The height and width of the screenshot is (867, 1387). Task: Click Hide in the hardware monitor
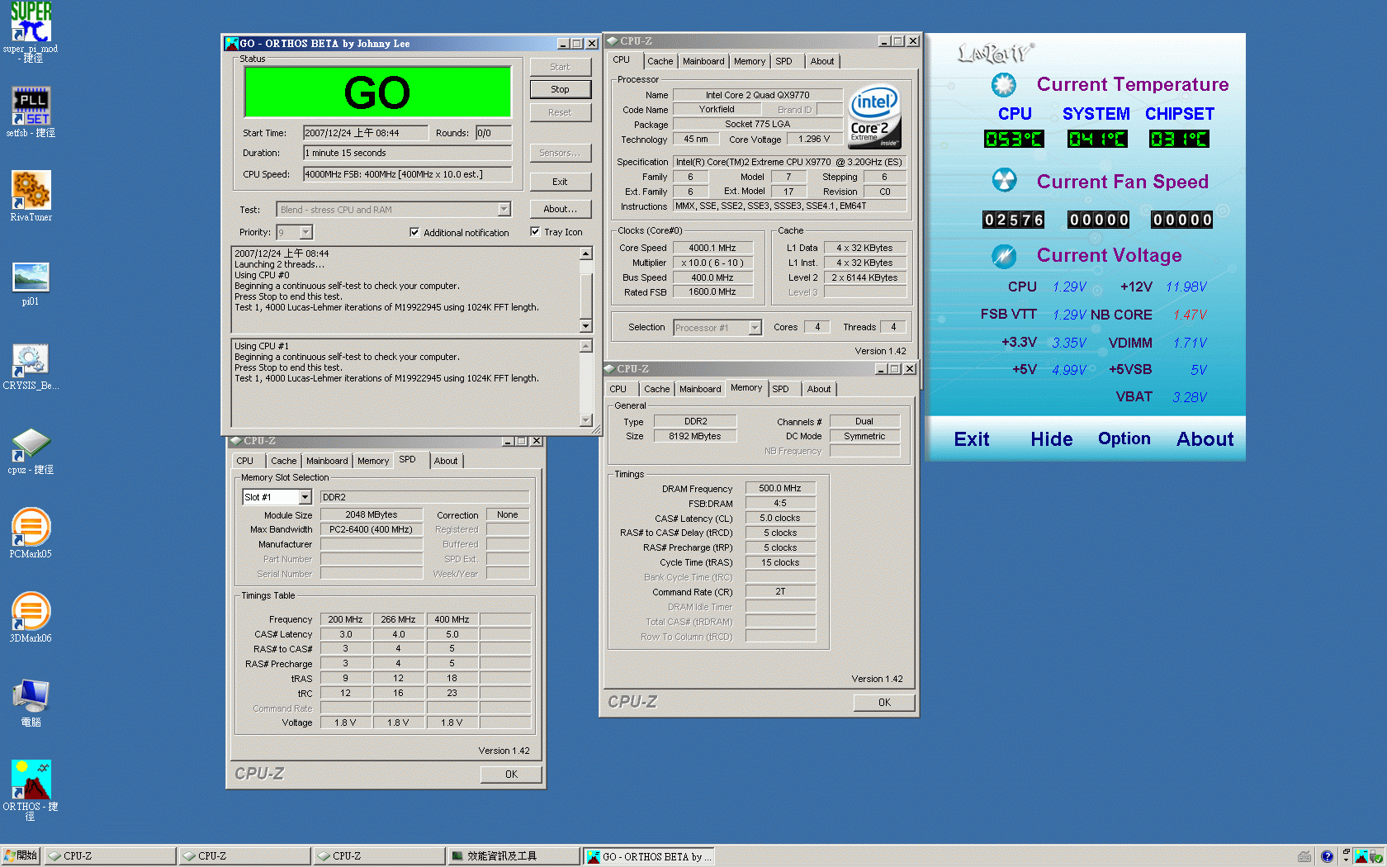point(1051,439)
